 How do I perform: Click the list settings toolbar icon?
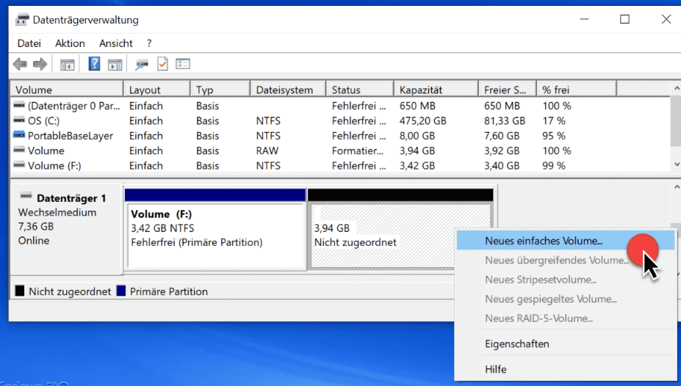183,64
